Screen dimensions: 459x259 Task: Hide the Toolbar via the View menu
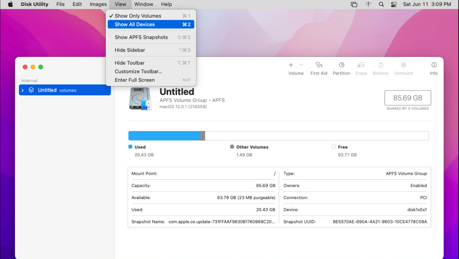coord(130,63)
